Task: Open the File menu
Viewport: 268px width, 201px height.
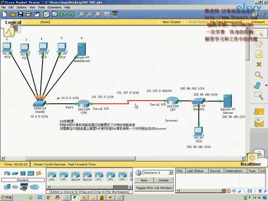Action: (3, 7)
